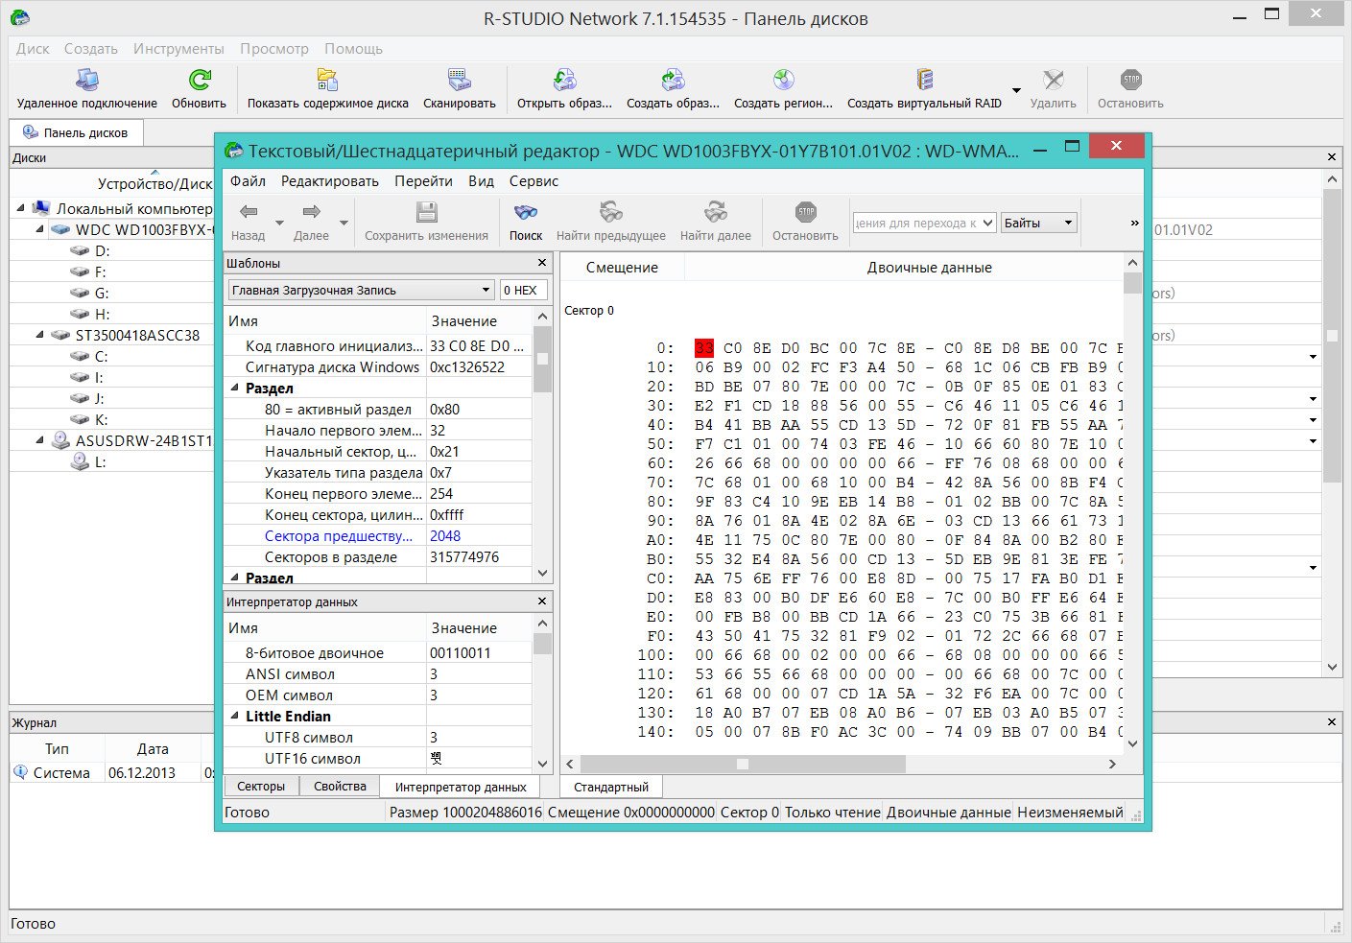Click the Сохранить изменения floppy icon
The image size is (1352, 943).
[427, 212]
